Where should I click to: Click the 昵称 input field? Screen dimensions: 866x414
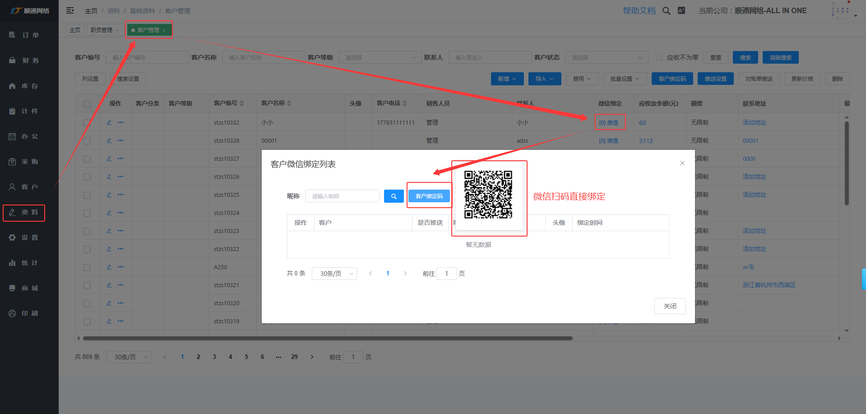coord(342,196)
